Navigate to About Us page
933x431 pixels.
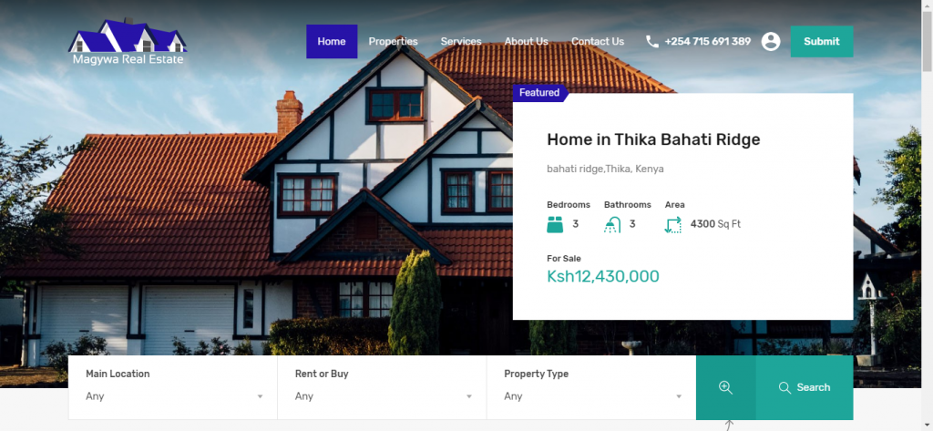[x=526, y=42]
